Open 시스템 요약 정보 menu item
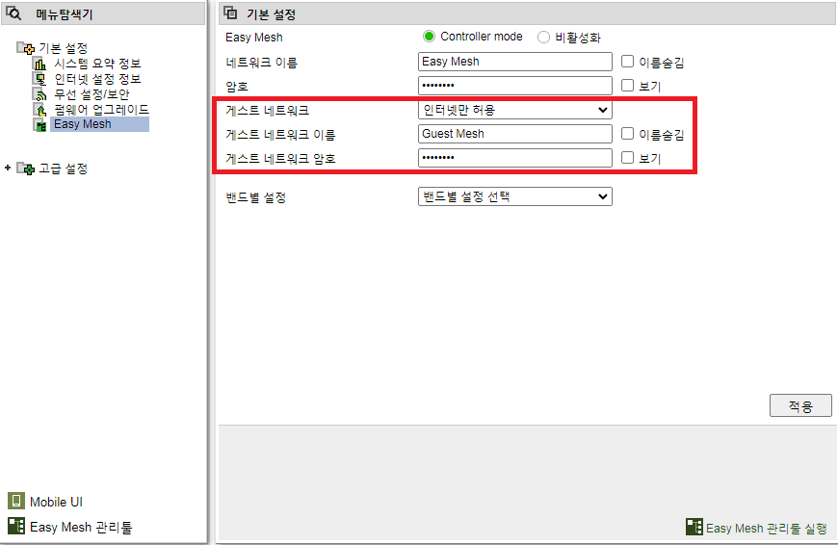 pyautogui.click(x=97, y=64)
